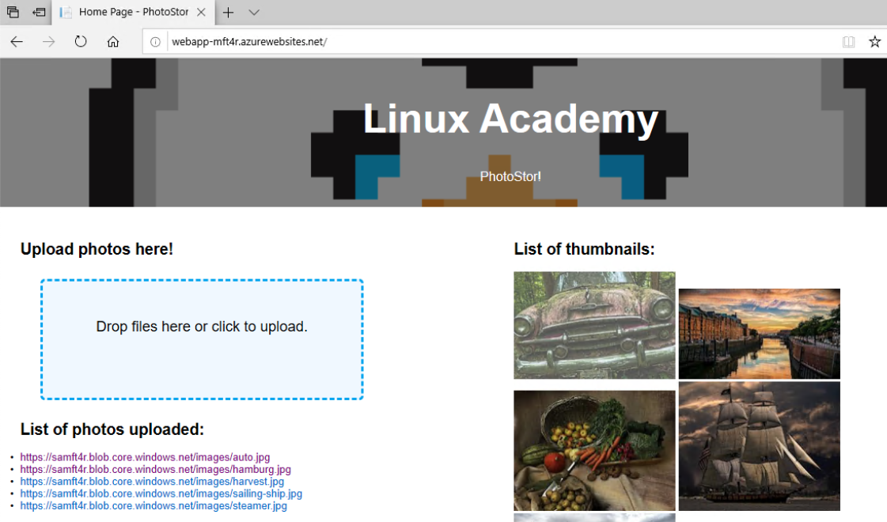Add page to favorites with star icon
Viewport: 887px width, 522px height.
pyautogui.click(x=874, y=41)
